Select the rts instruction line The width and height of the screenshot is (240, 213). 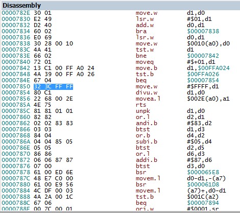click(x=120, y=105)
